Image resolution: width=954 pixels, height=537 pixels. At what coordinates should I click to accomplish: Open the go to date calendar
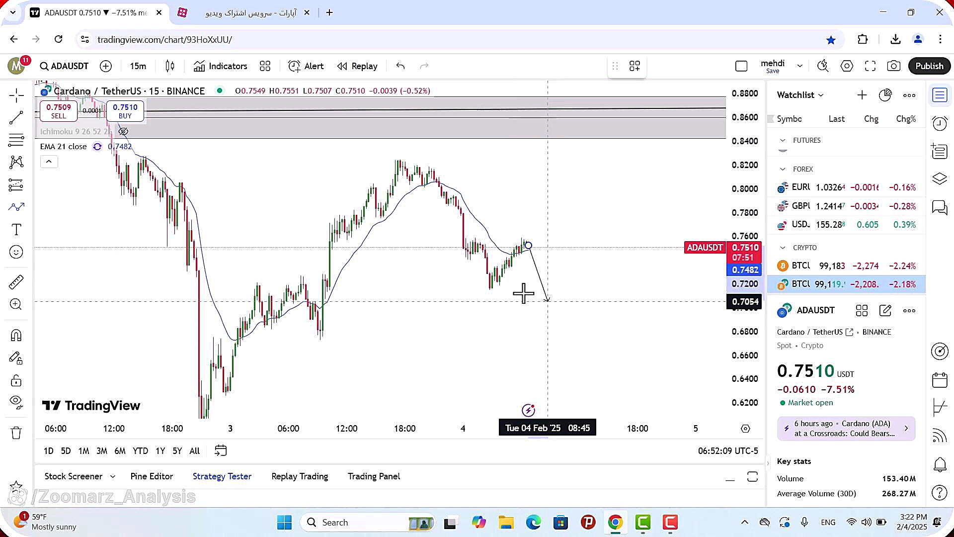click(221, 450)
